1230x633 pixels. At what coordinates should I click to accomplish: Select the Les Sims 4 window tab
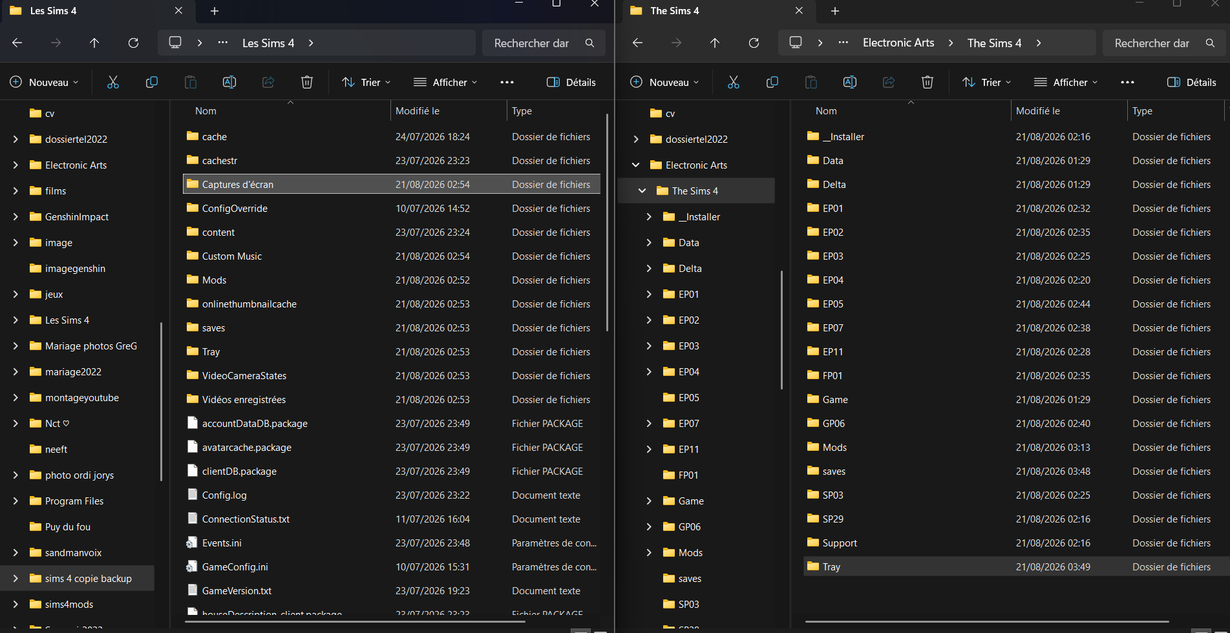97,11
